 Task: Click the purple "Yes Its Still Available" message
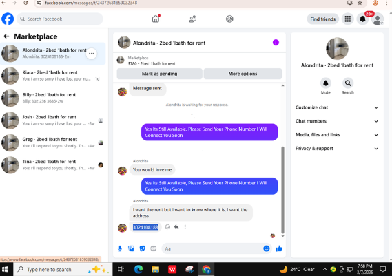click(x=209, y=132)
